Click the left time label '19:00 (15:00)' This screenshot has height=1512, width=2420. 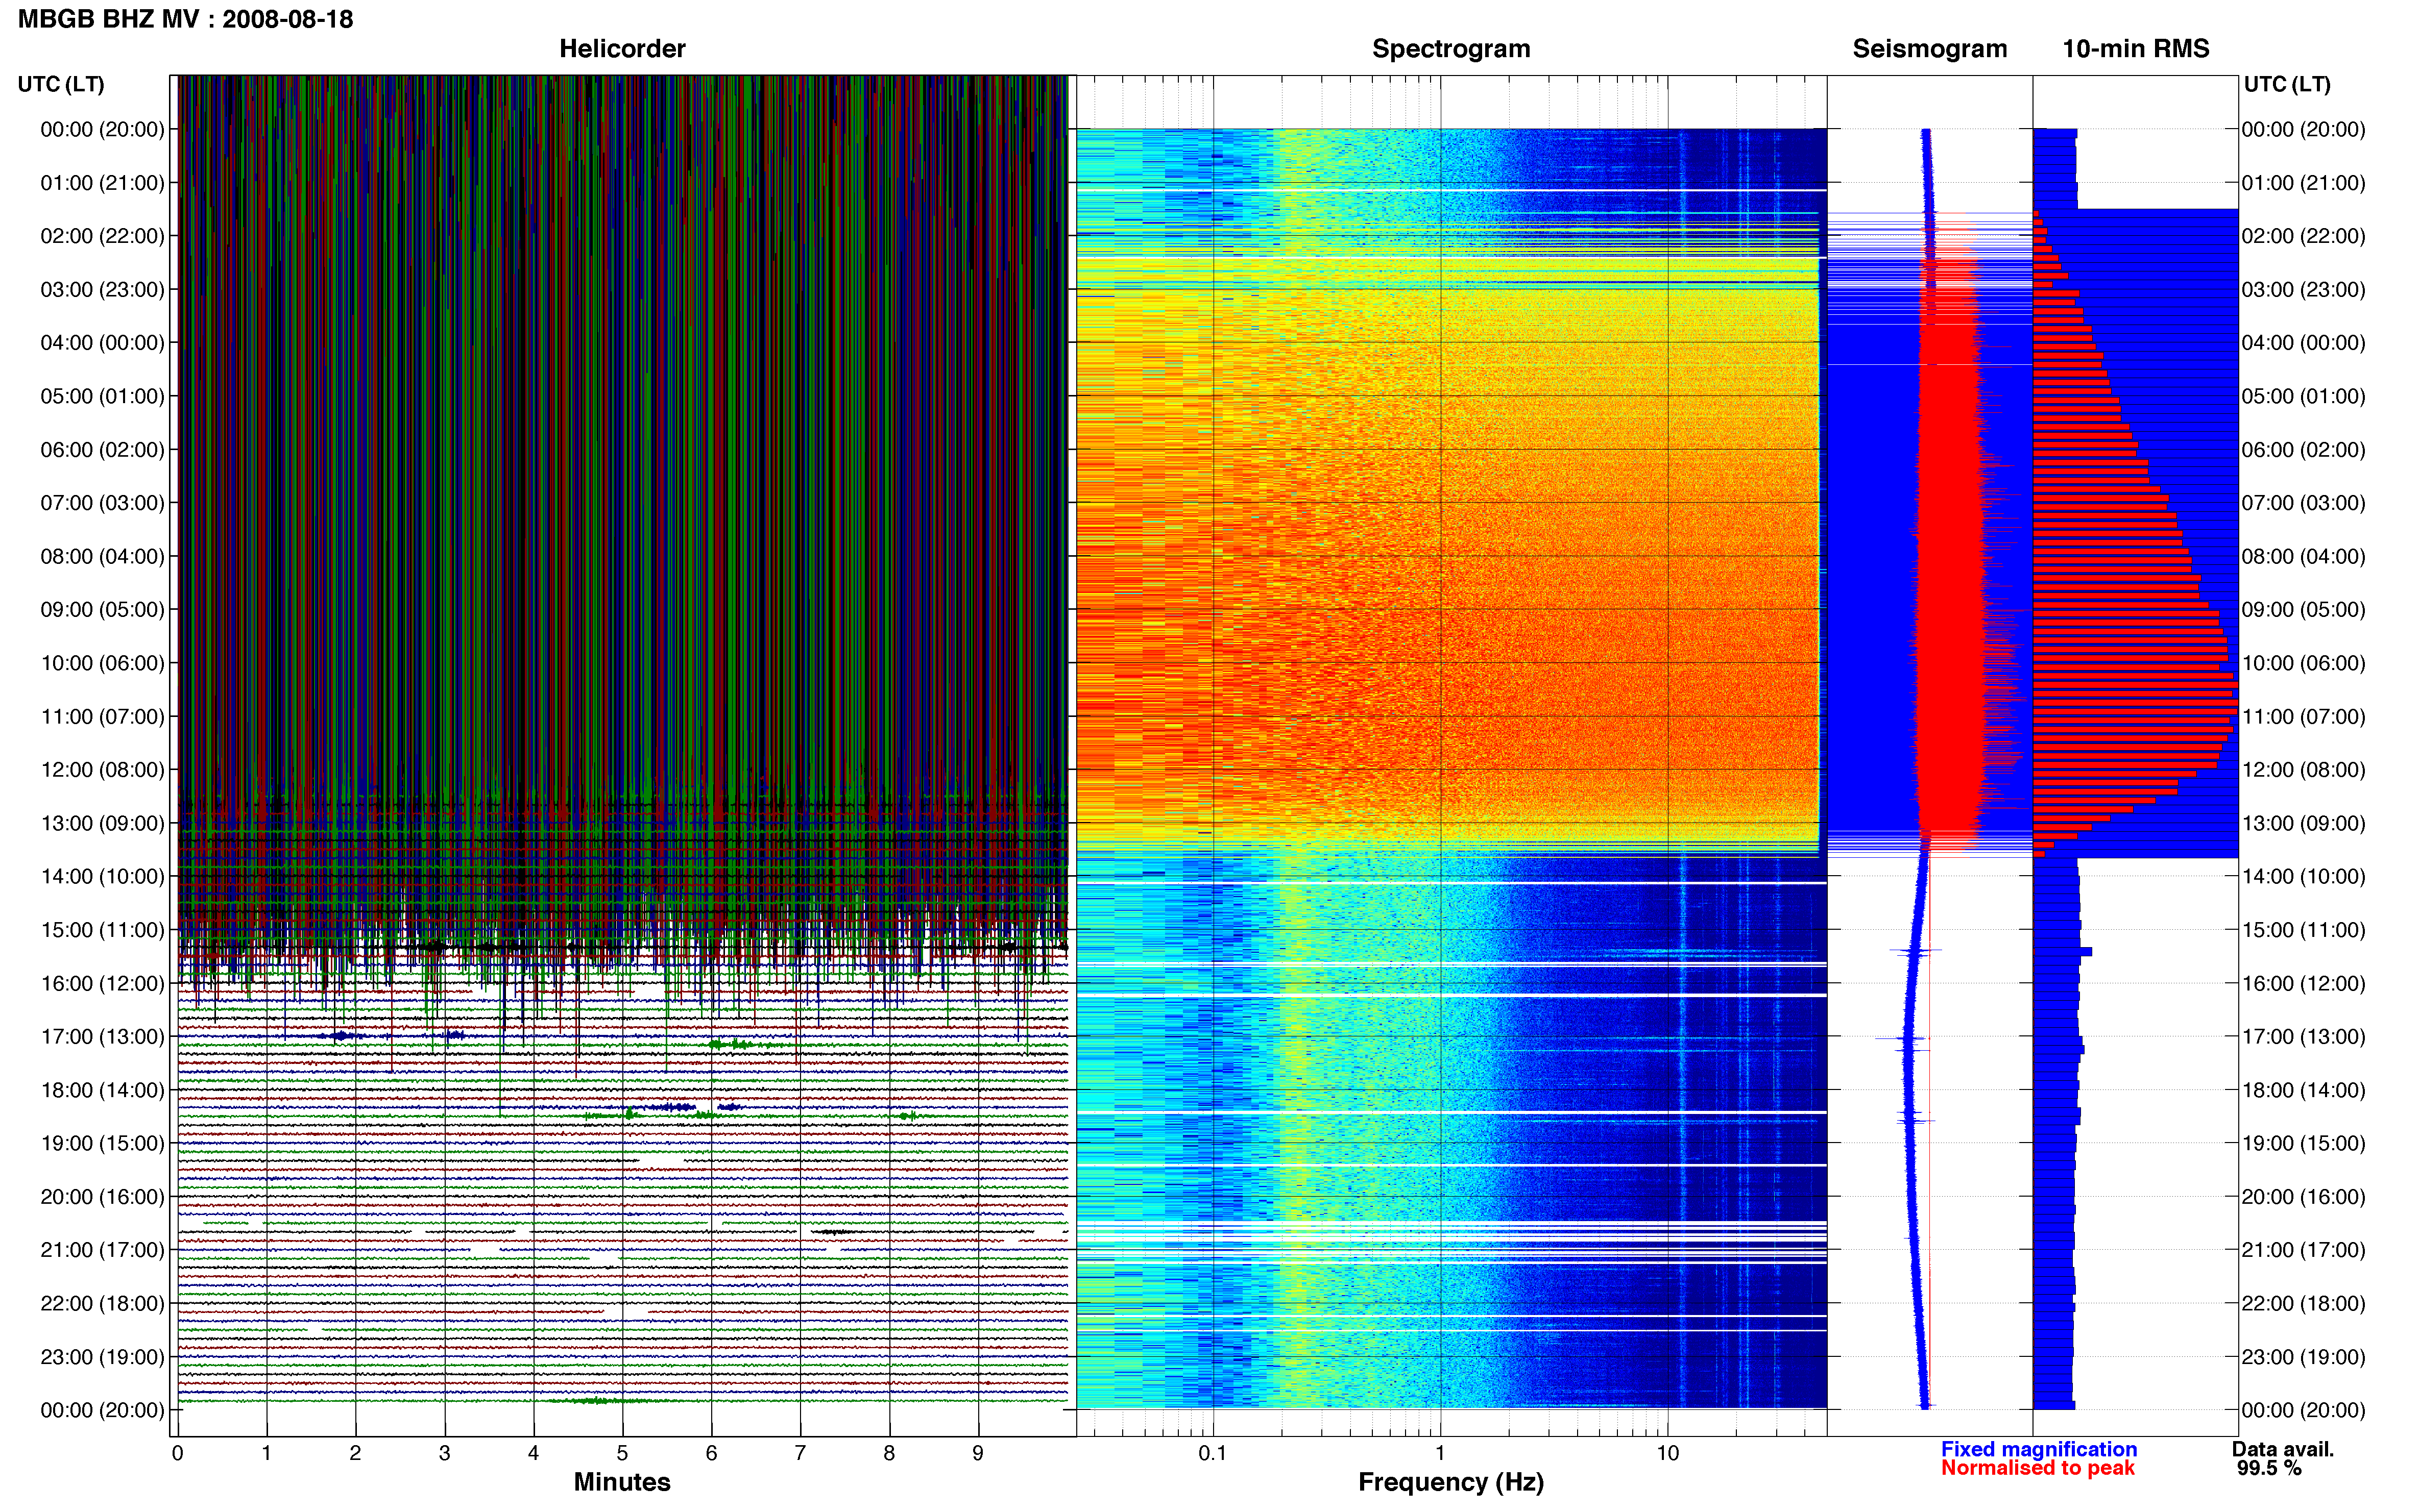tap(102, 1143)
